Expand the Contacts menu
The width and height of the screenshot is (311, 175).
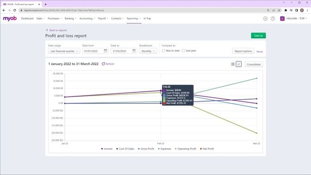pos(118,18)
